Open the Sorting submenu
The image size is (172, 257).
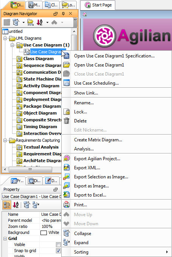[x=116, y=252]
